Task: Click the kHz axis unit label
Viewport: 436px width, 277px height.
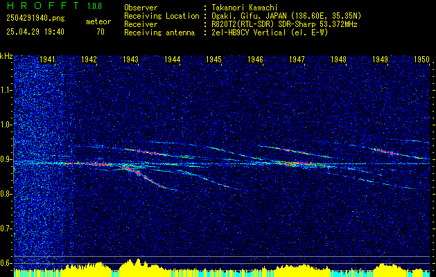Action: click(6, 56)
